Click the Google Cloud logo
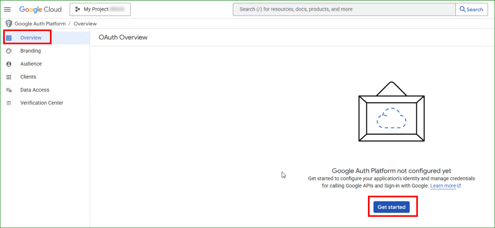The height and width of the screenshot is (228, 495). [40, 9]
